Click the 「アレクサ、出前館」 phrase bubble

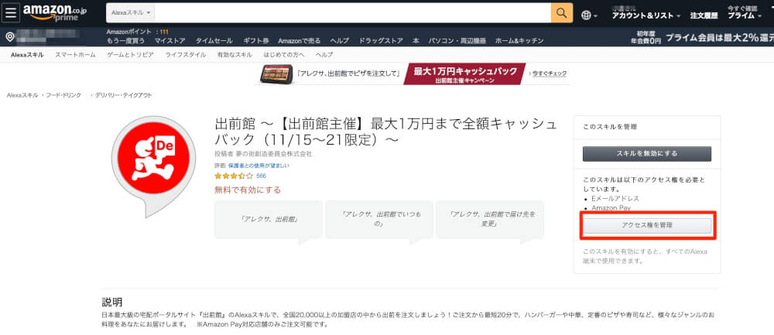(x=269, y=220)
